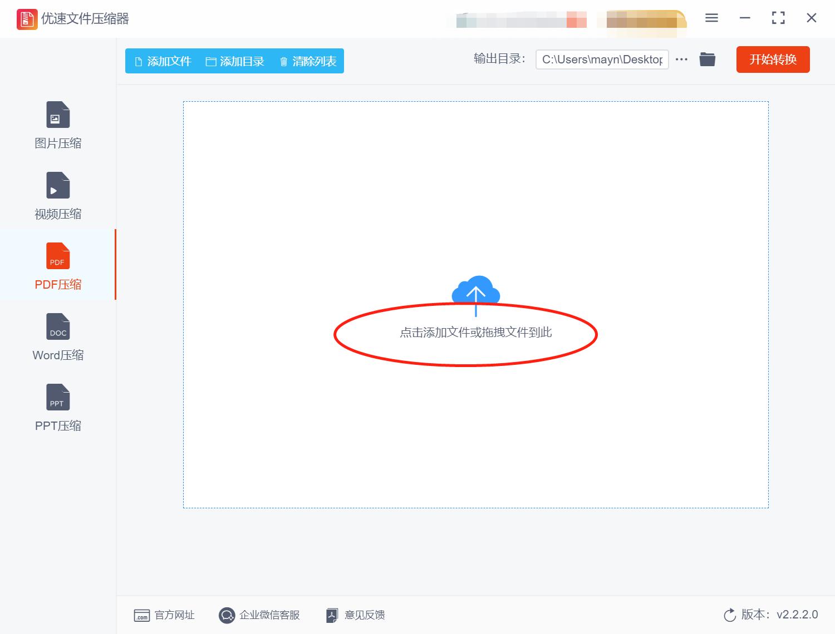The height and width of the screenshot is (634, 835).
Task: Click the app logo in title bar
Action: point(26,18)
